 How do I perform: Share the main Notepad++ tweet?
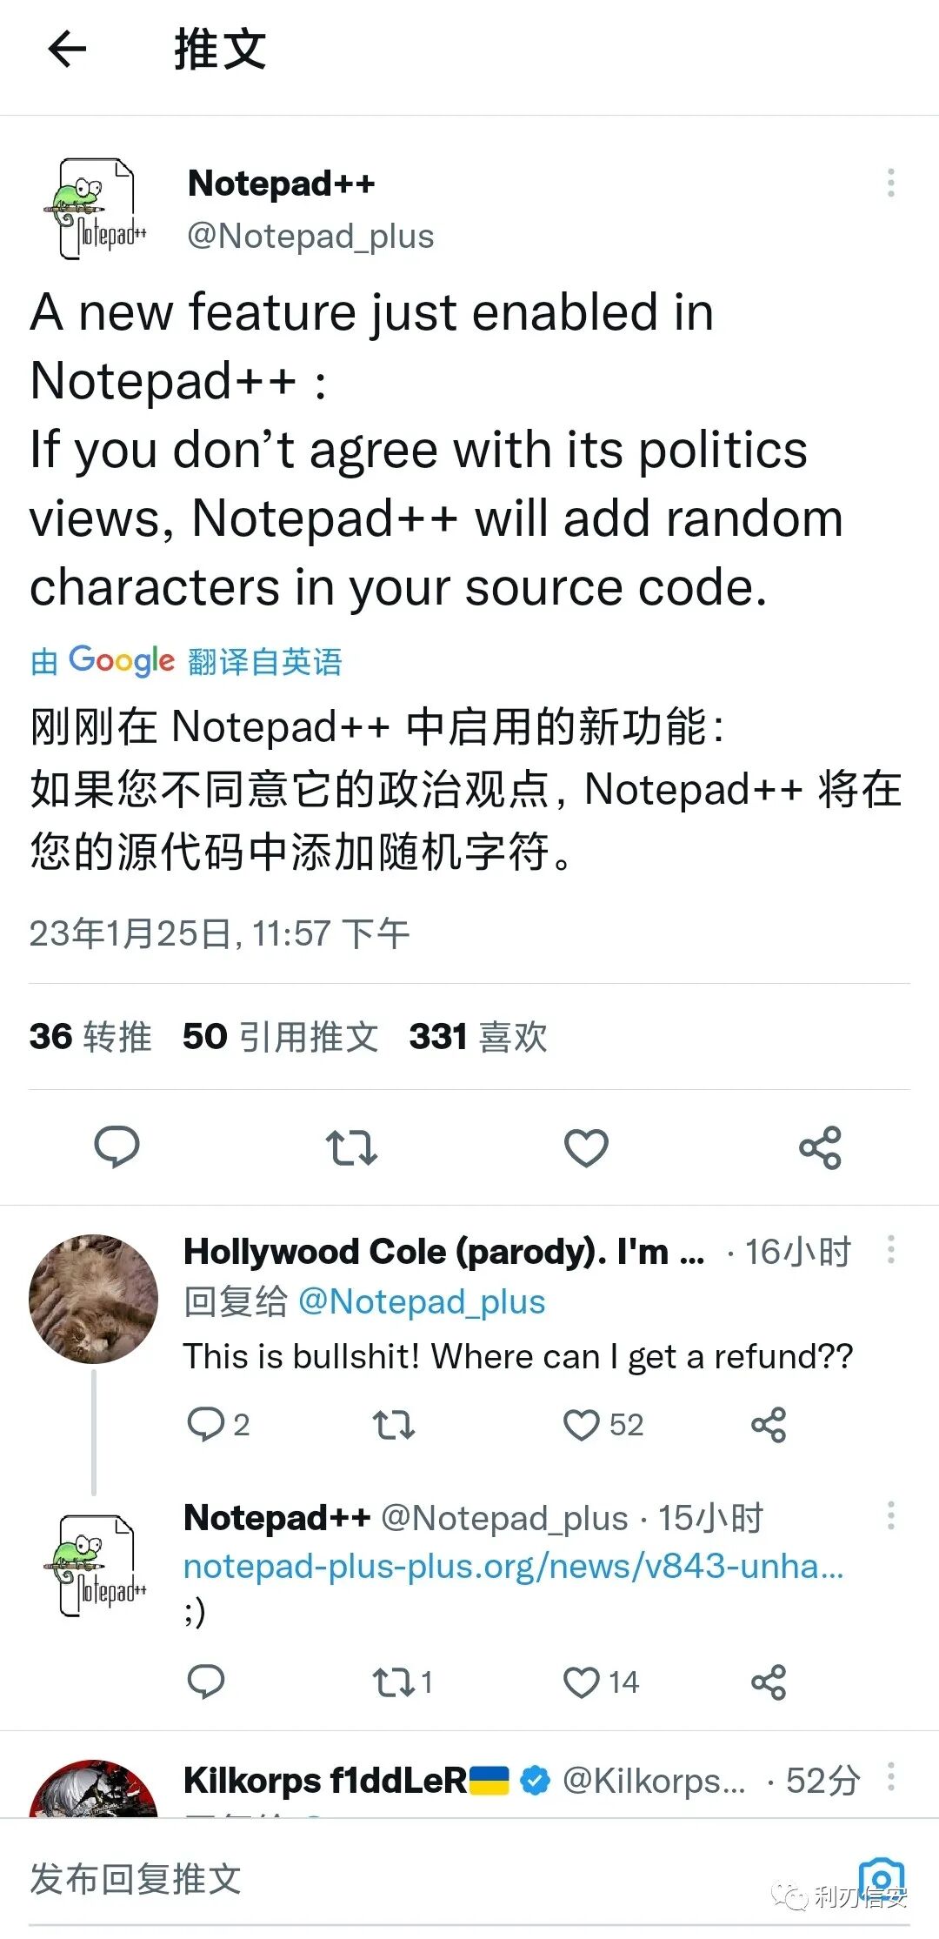pyautogui.click(x=820, y=1147)
